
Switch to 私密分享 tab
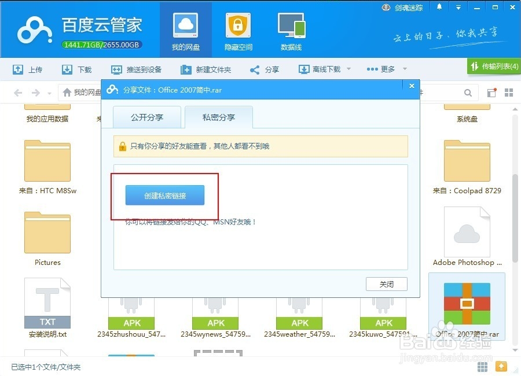219,117
